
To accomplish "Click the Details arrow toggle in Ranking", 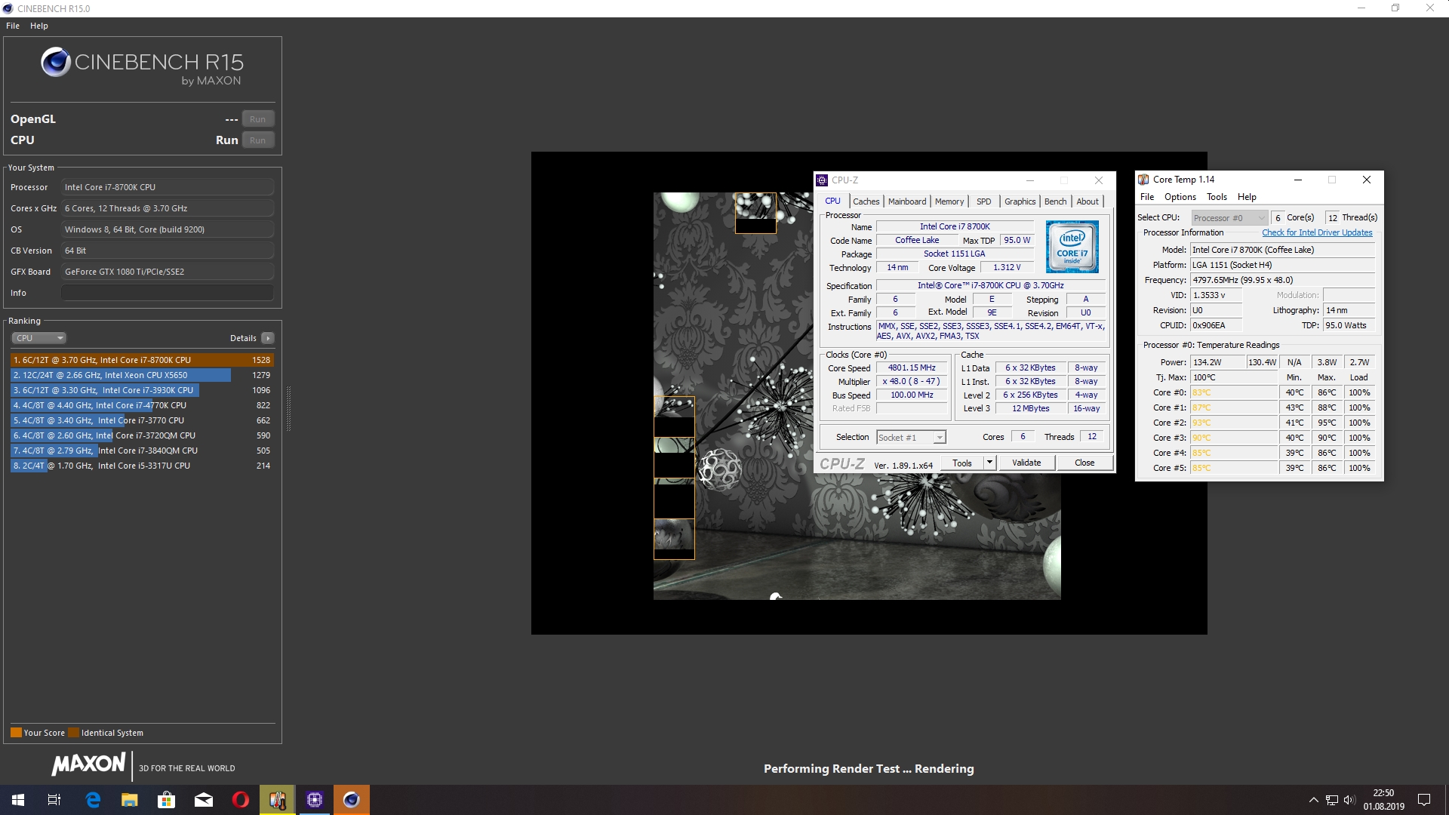I will pyautogui.click(x=268, y=338).
